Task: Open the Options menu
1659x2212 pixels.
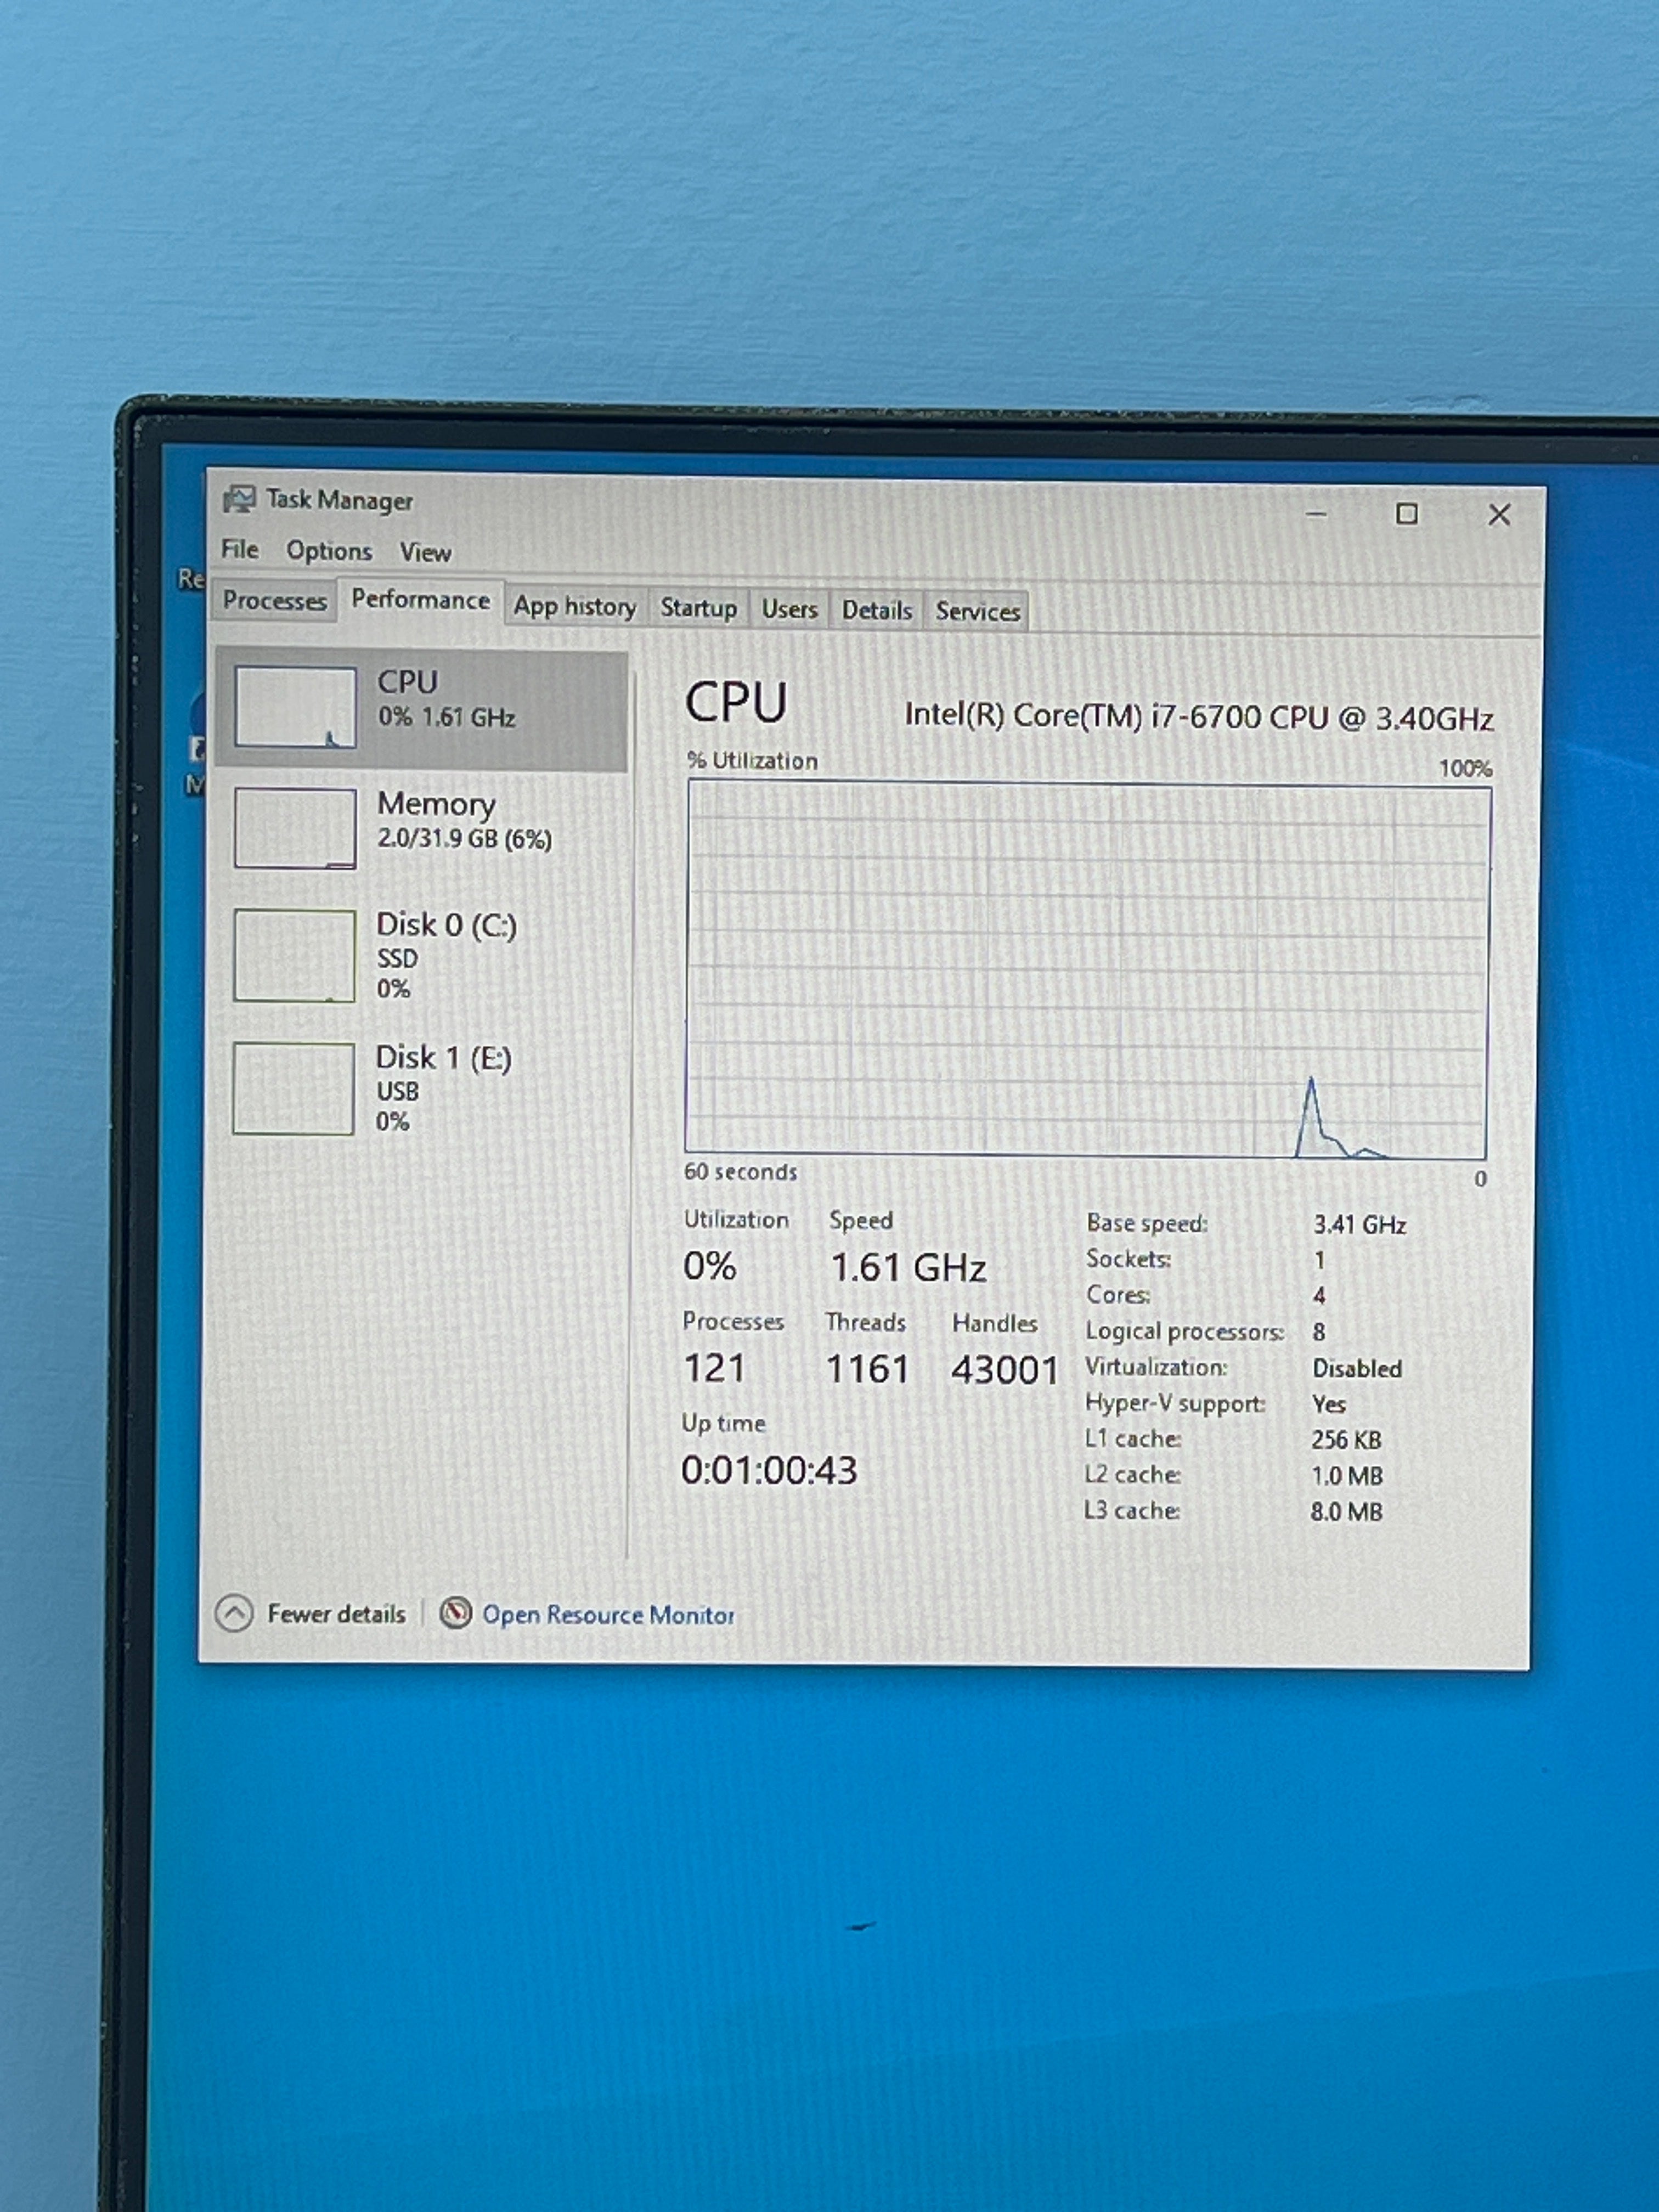Action: click(329, 551)
